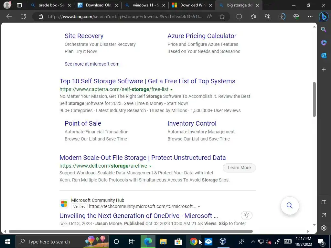The height and width of the screenshot is (248, 331).
Task: Open File Explorer from taskbar
Action: tap(163, 242)
